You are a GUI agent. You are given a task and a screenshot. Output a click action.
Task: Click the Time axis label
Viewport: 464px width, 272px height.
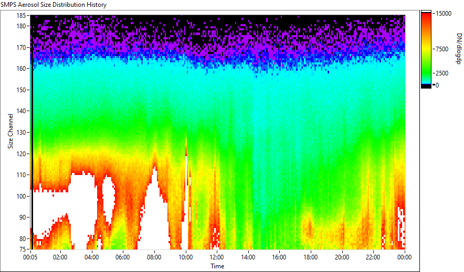pyautogui.click(x=217, y=266)
